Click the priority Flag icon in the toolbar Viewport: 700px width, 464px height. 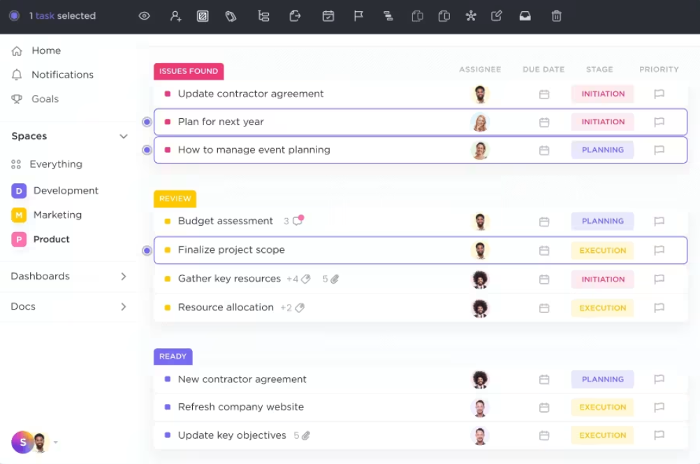[x=358, y=16]
